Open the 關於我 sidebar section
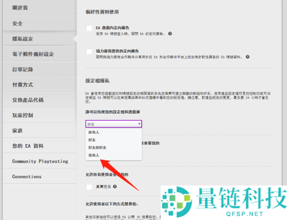 click(40, 8)
